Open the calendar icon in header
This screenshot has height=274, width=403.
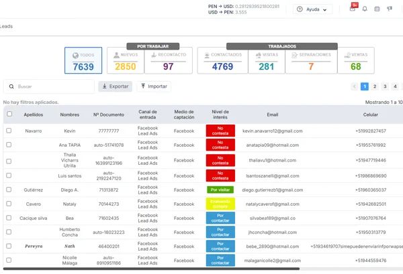click(377, 9)
